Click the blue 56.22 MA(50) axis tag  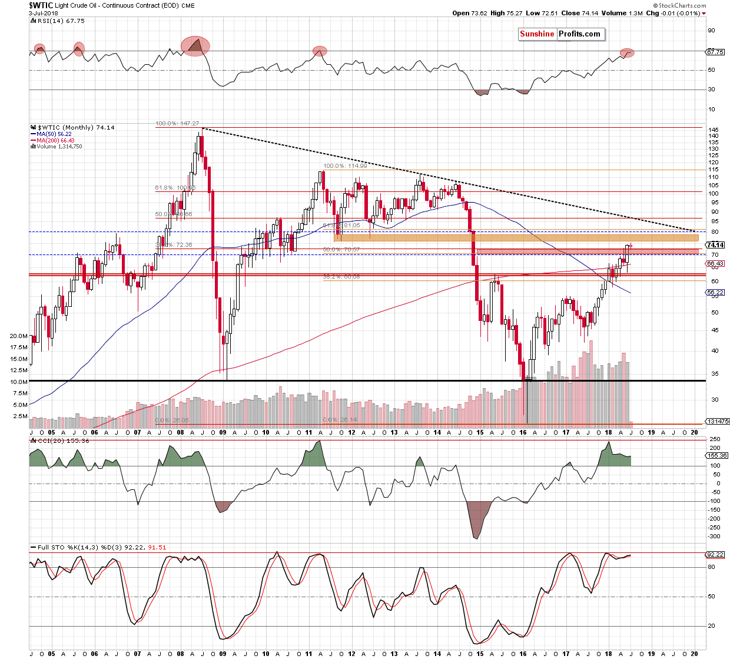pyautogui.click(x=715, y=293)
